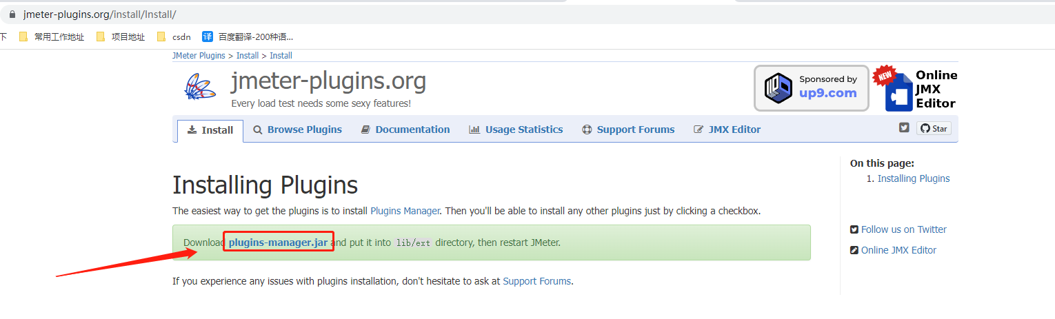Jump to Installing Plugins in sidebar
This screenshot has width=1055, height=319.
point(914,178)
